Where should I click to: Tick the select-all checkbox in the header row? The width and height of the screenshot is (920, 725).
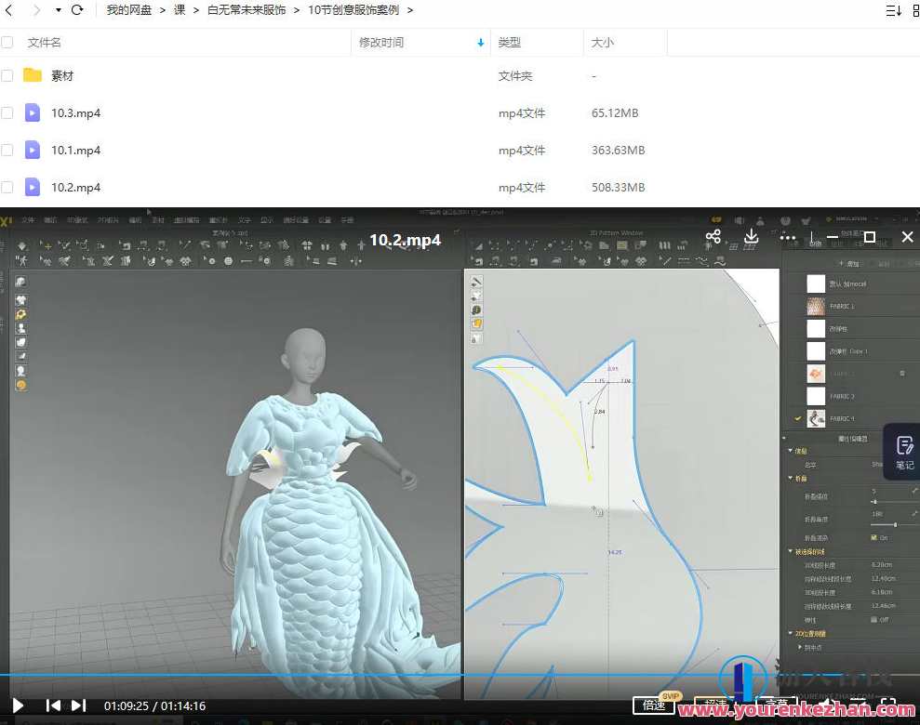[7, 42]
